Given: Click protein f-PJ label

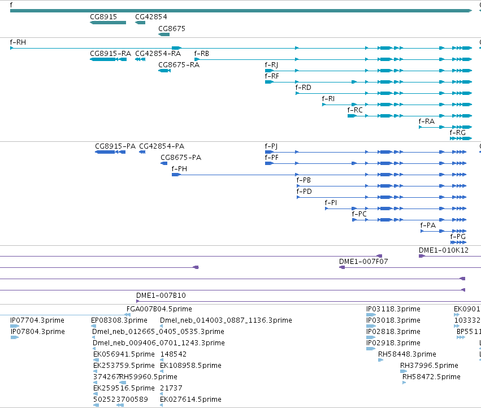Looking at the screenshot, I should 271,146.
